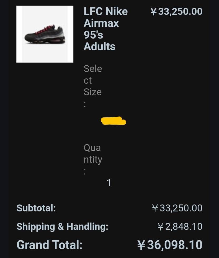Click the "Select Size" option label
Viewport: 219px width, 258px height.
click(92, 80)
